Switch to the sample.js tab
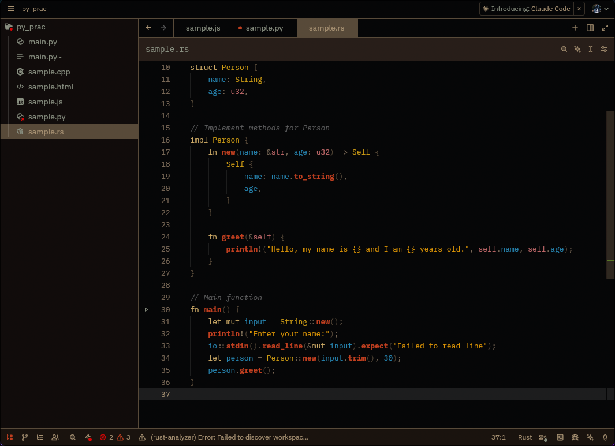 (x=203, y=28)
